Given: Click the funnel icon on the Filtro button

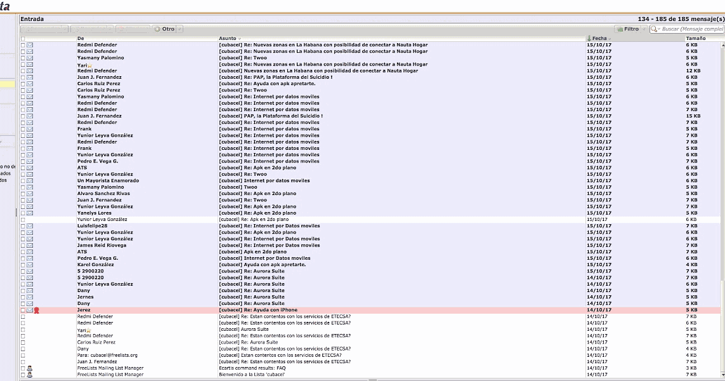Looking at the screenshot, I should tap(620, 29).
